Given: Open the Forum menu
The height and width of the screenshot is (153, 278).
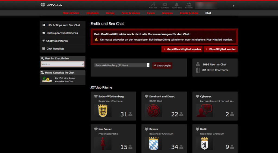Looking at the screenshot, I should (151, 13).
